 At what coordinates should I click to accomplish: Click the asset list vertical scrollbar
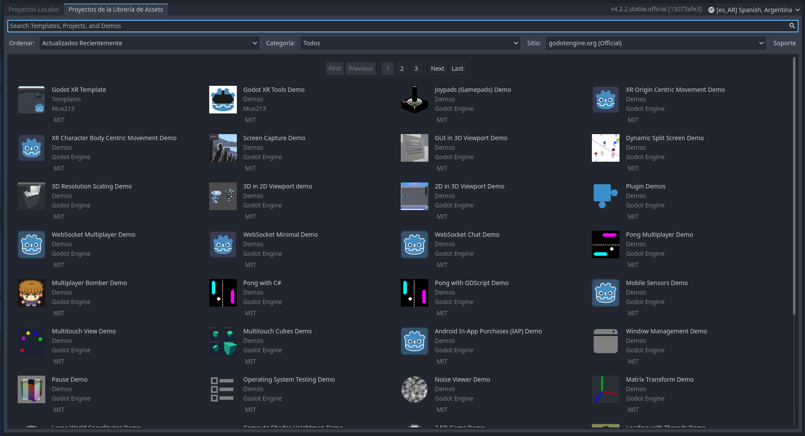[794, 185]
